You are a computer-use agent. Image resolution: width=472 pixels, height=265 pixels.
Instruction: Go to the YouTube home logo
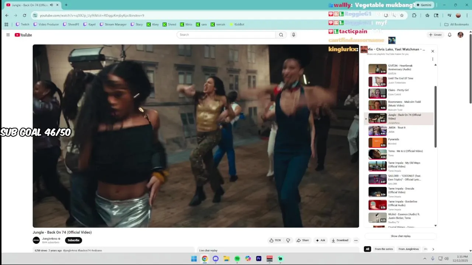23,35
